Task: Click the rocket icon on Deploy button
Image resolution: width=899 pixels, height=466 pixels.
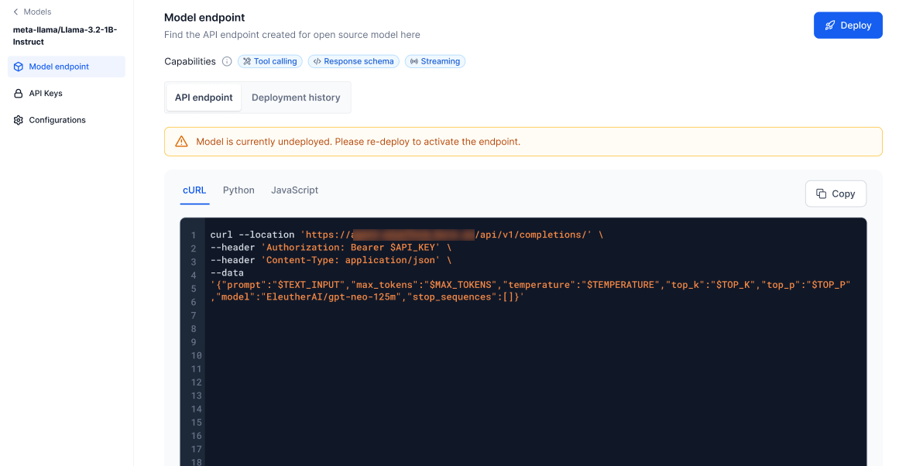Action: (830, 26)
